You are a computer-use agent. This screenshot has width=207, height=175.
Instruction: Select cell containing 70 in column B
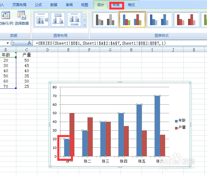(8, 86)
